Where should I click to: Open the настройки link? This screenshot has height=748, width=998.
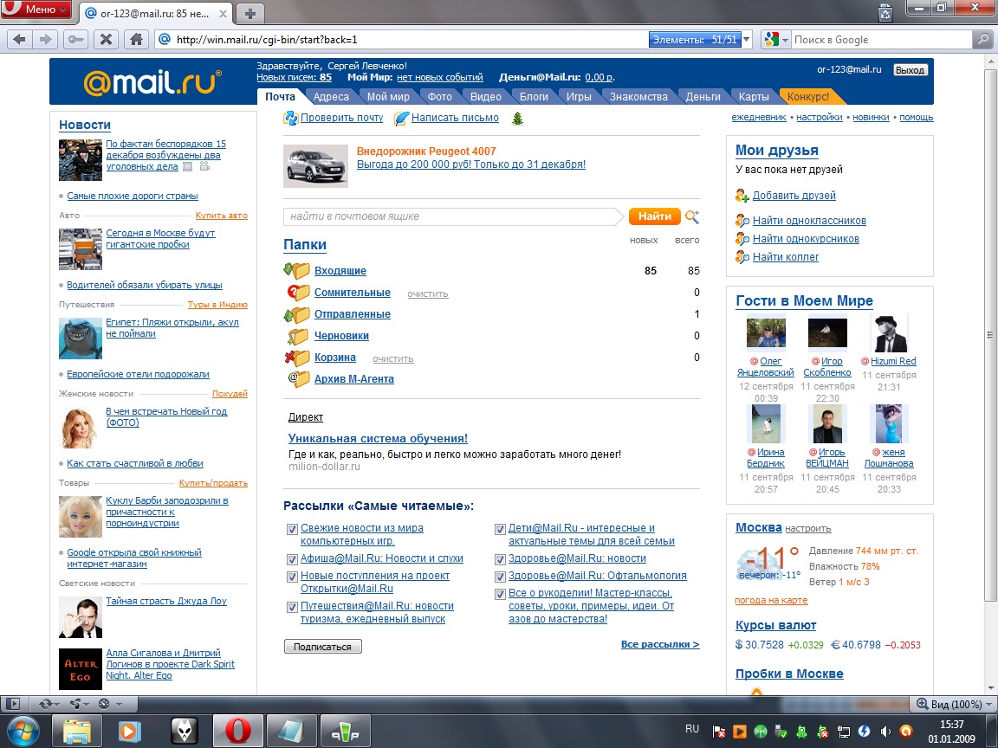820,117
